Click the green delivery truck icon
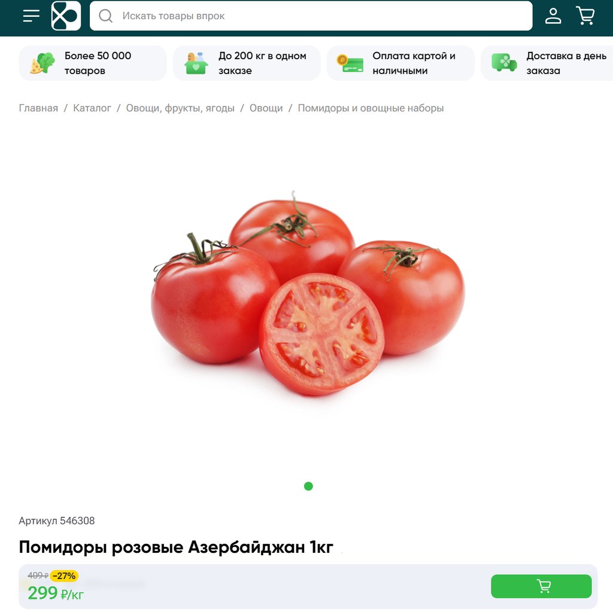Viewport: 613px width, 612px height. point(504,63)
